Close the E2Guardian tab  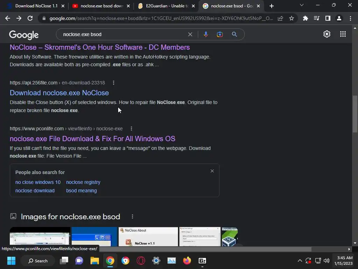pyautogui.click(x=193, y=6)
